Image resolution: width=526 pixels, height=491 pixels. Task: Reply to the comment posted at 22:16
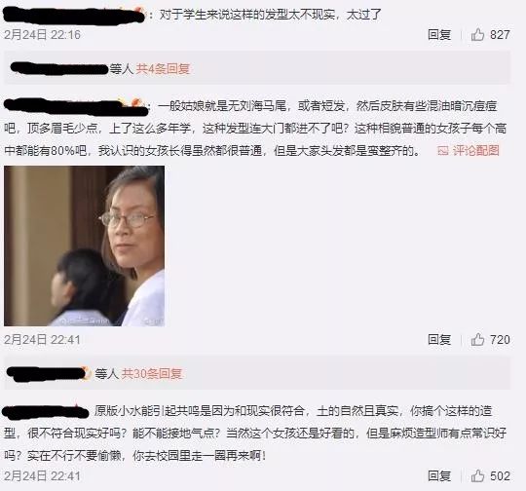(439, 34)
